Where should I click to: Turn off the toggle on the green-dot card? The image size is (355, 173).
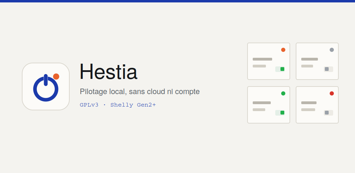(280, 113)
